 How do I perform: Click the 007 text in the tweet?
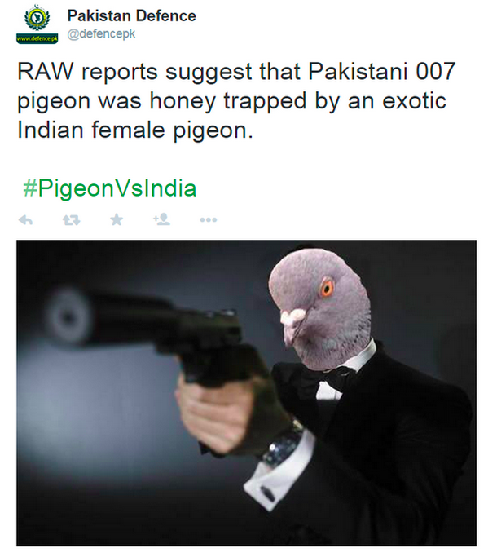[436, 72]
